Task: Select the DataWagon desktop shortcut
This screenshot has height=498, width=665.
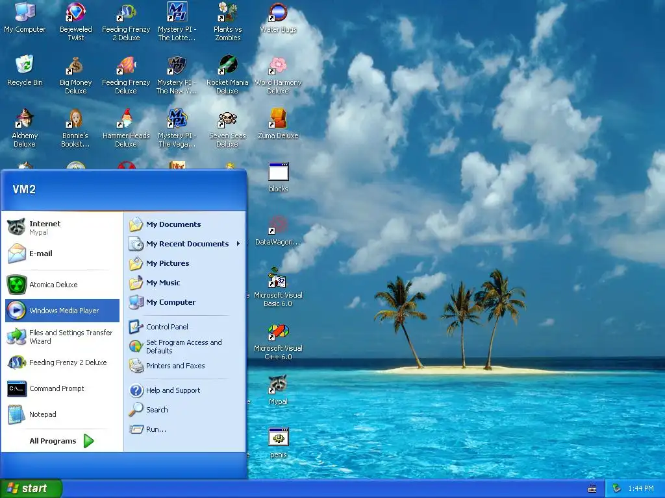Action: tap(278, 231)
